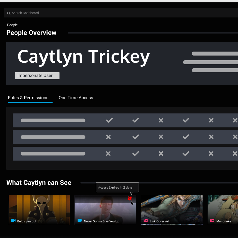Focus the Search Dashboard input field
Viewport: 238px width, 238px height.
click(x=121, y=13)
